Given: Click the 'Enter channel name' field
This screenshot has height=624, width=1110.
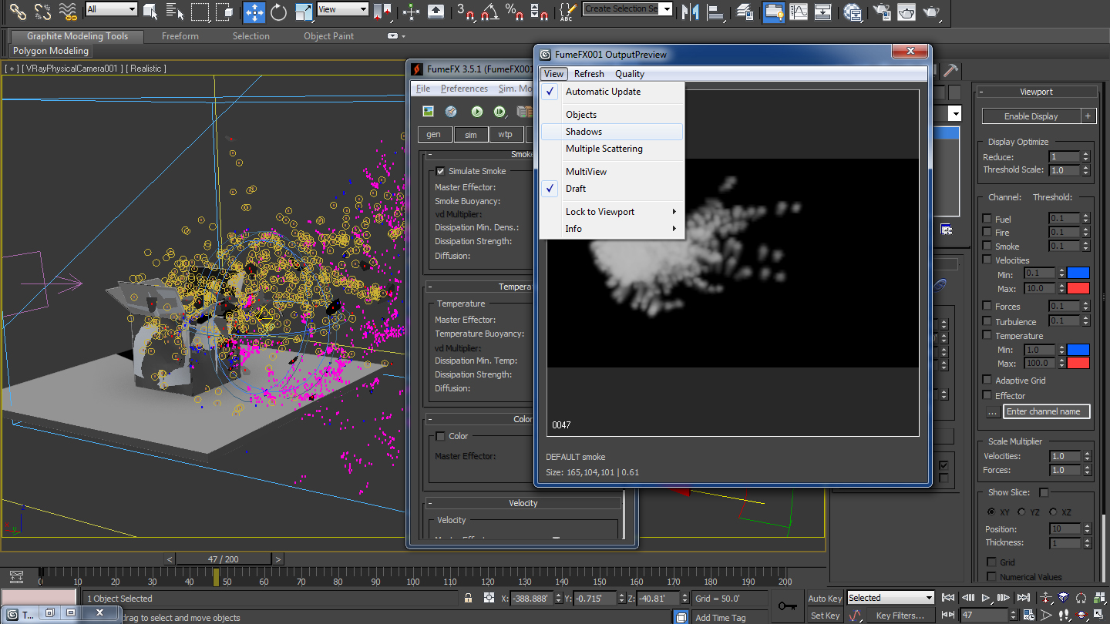Looking at the screenshot, I should click(1046, 411).
